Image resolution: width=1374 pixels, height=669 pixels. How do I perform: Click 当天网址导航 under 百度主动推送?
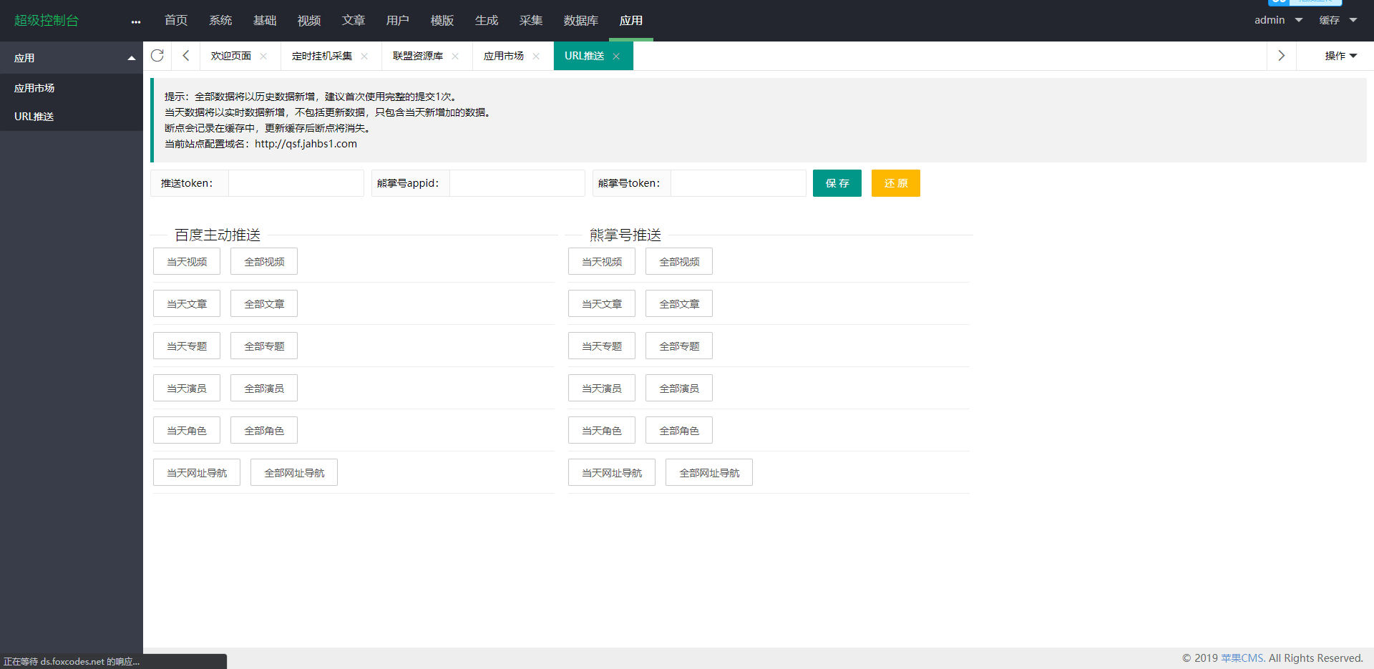pos(197,472)
